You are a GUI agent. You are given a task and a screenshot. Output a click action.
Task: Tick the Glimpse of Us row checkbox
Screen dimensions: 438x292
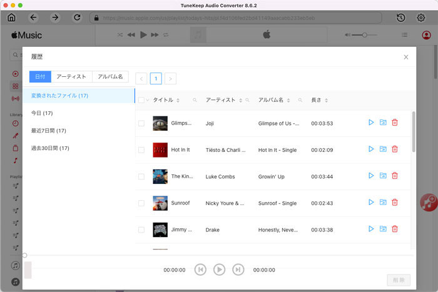point(141,123)
